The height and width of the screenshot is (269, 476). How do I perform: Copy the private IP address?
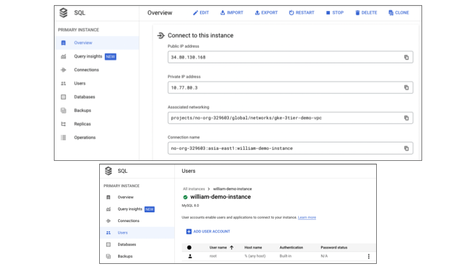click(406, 88)
